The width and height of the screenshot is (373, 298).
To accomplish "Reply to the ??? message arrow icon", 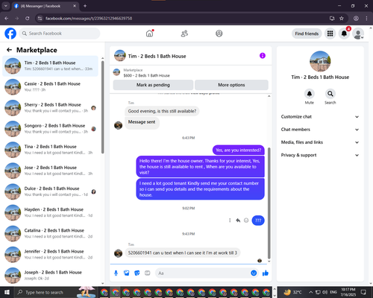I will 238,221.
